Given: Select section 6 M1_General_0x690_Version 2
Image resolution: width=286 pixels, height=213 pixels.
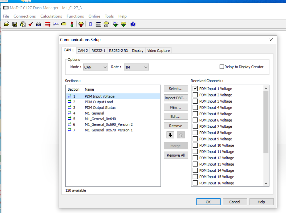Looking at the screenshot, I should click(x=113, y=125).
